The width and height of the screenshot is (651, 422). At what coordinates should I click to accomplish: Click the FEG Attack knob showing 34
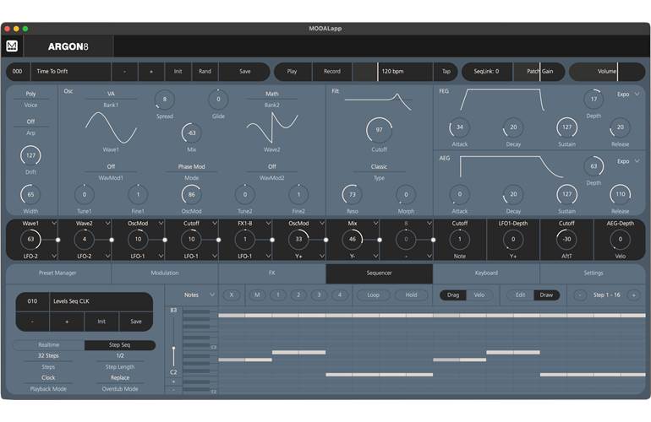point(460,127)
